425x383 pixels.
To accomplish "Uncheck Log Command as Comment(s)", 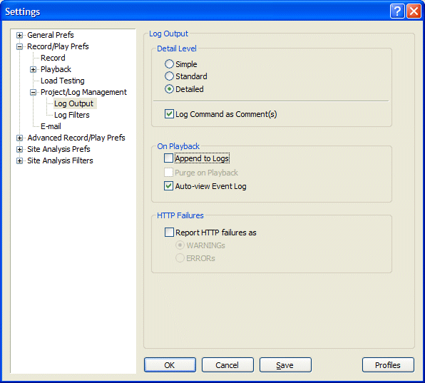I will point(170,114).
